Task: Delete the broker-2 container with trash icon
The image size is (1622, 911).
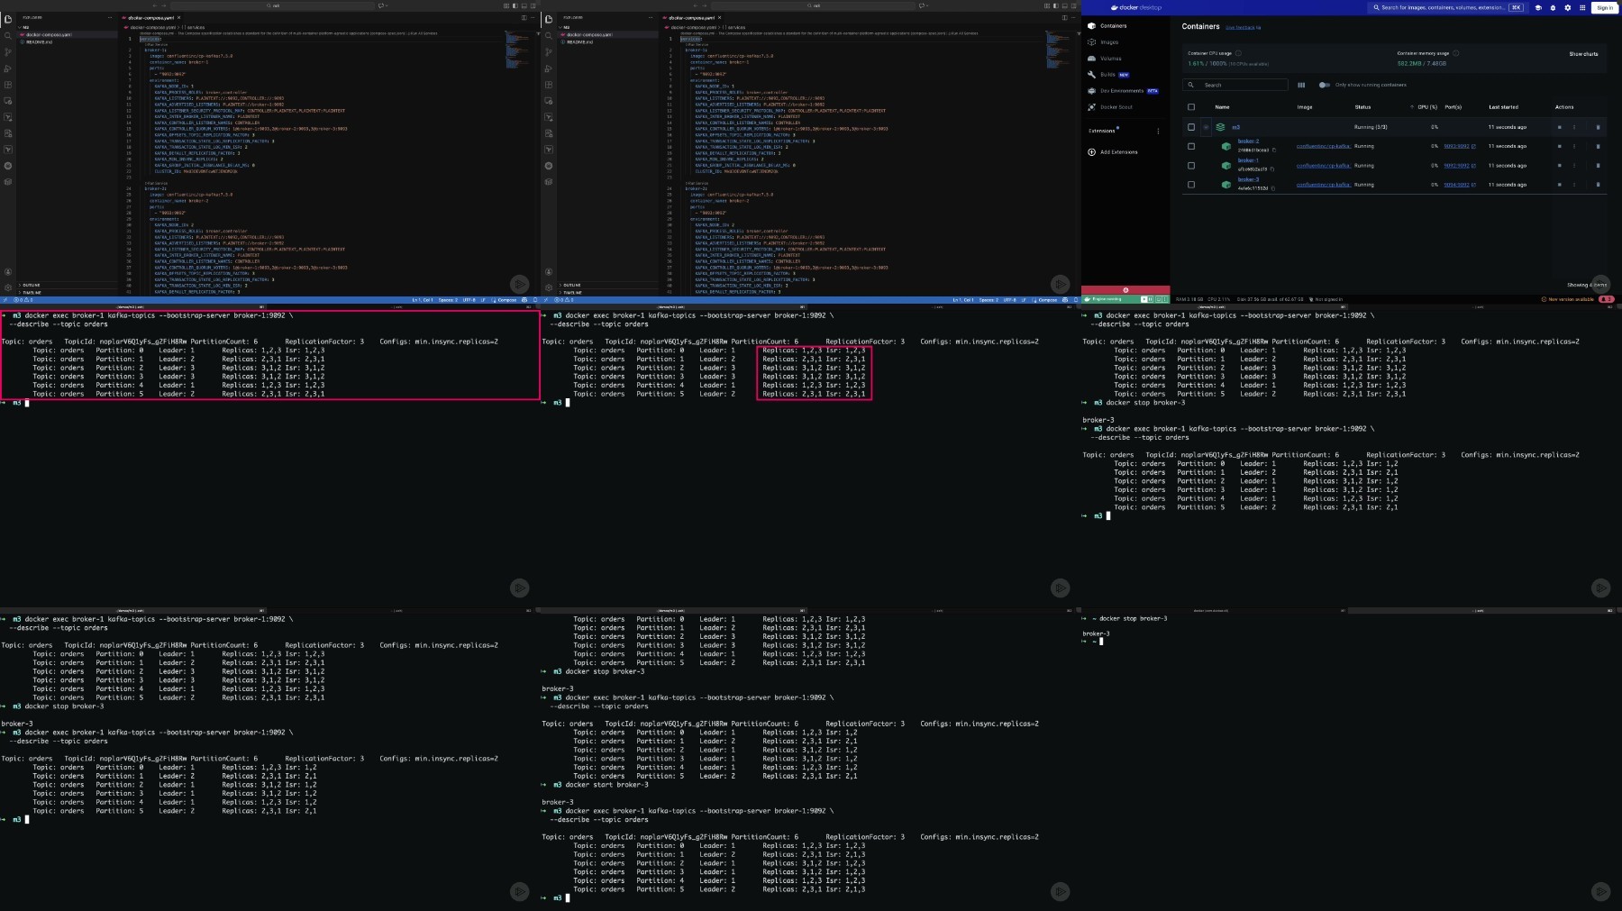Action: (1598, 146)
